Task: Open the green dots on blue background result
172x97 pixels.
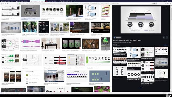Action: pyautogui.click(x=99, y=76)
